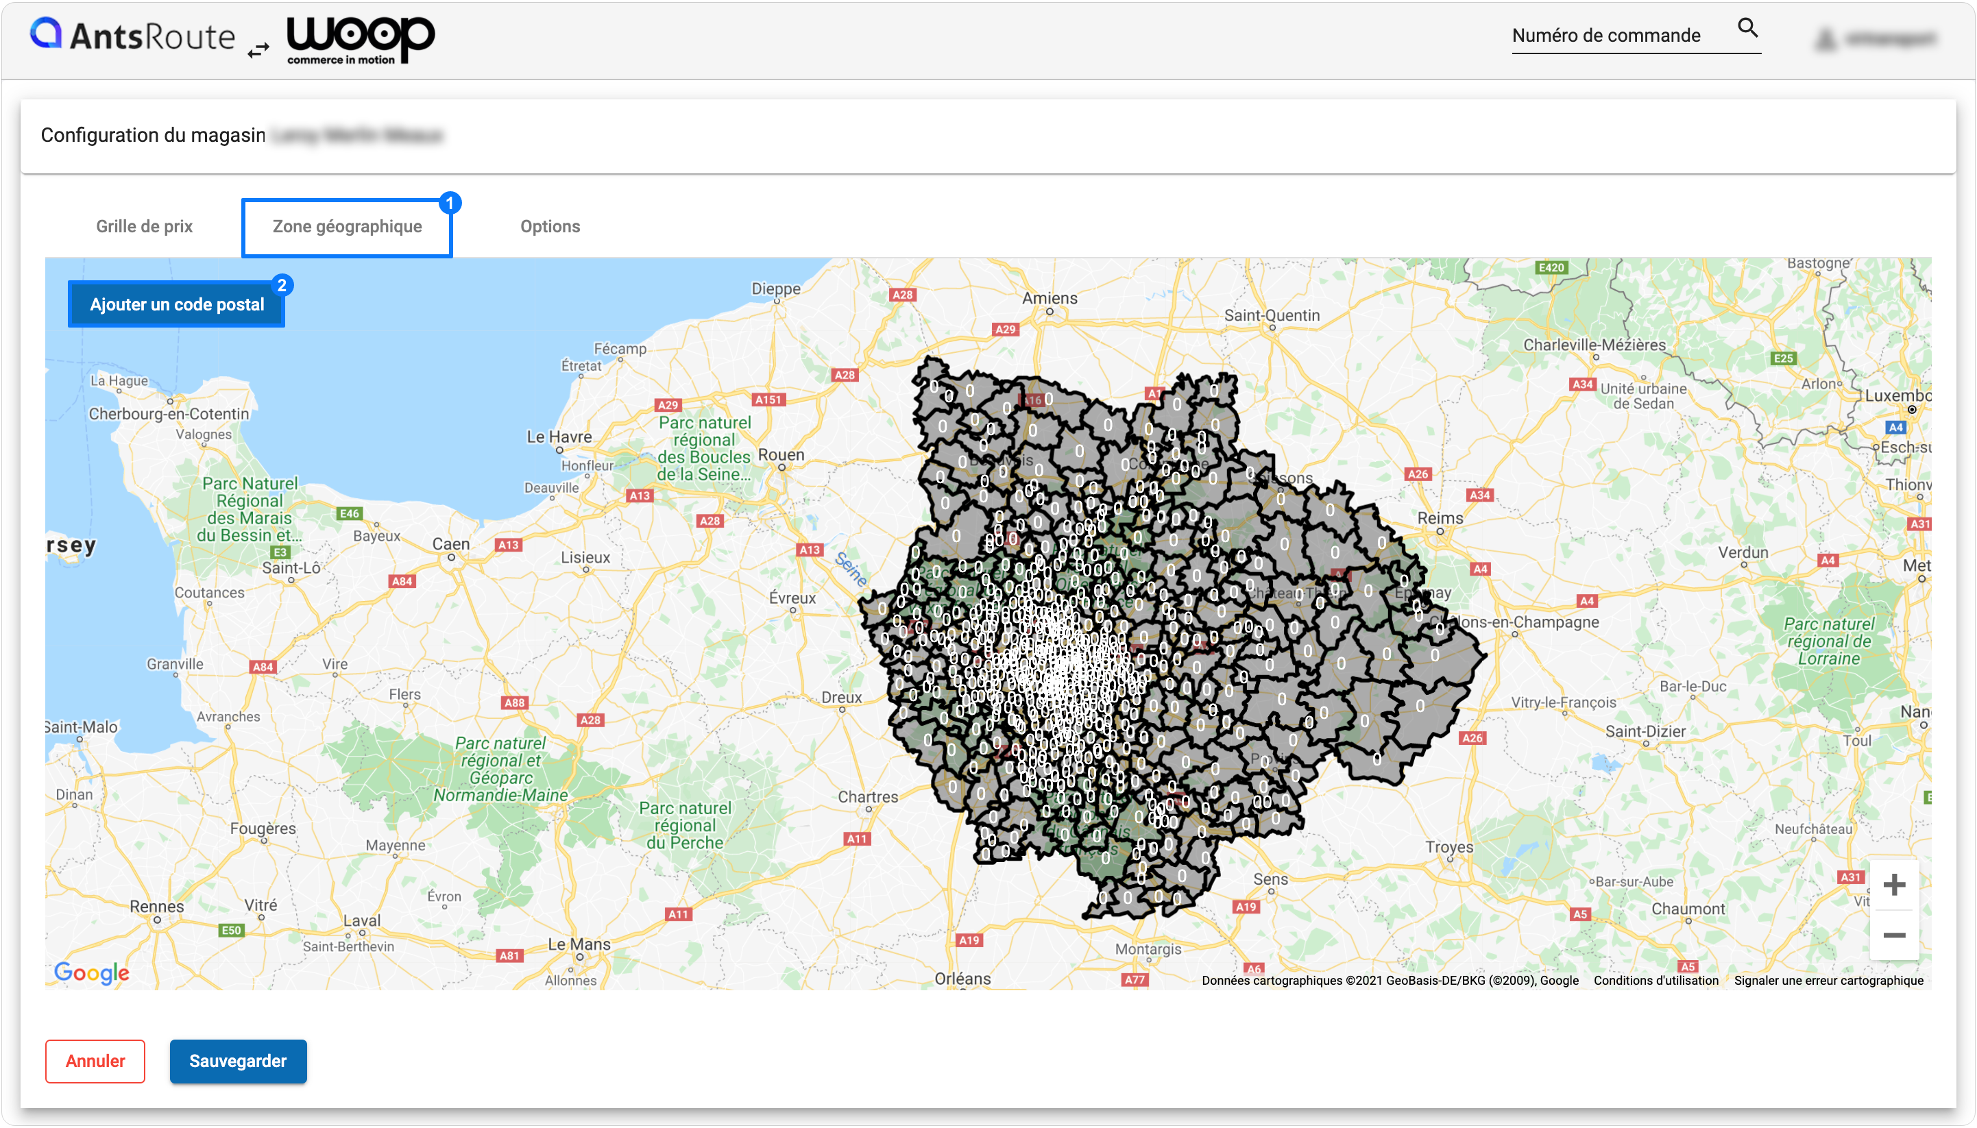Viewport: 1977px width, 1128px height.
Task: Click the Orléans label on map
Action: coord(962,979)
